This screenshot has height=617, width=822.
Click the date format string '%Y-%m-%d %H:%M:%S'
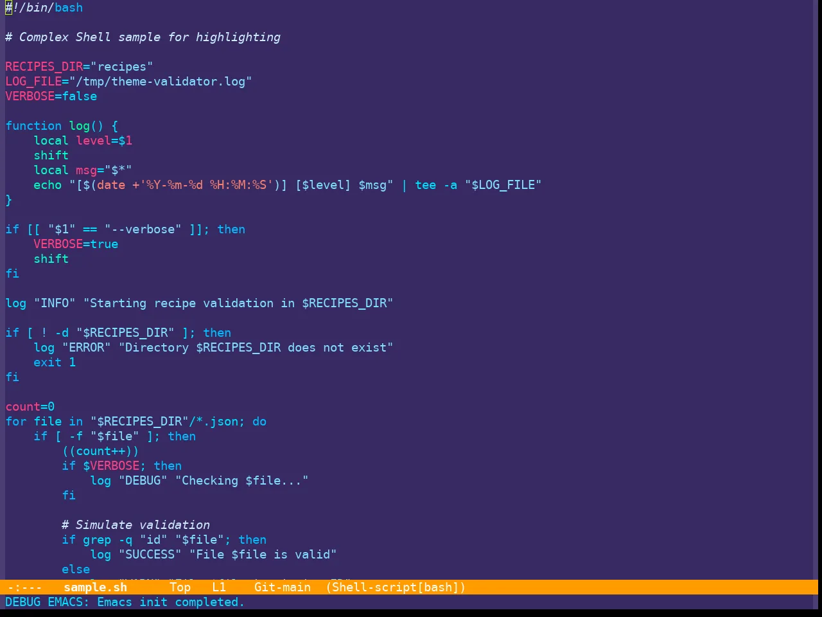point(206,185)
